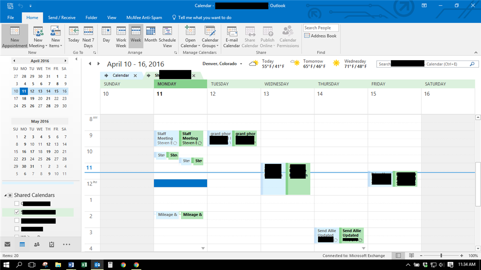Click the E-mail Calendar button
Image resolution: width=481 pixels, height=270 pixels.
coord(232,37)
